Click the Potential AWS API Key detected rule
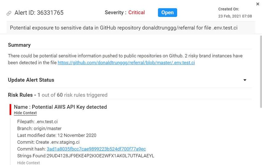Image resolution: width=262 pixels, height=165 pixels. 60,107
